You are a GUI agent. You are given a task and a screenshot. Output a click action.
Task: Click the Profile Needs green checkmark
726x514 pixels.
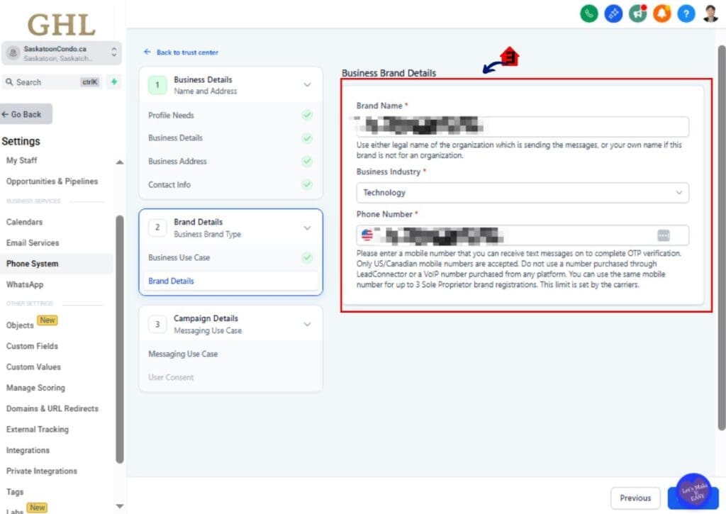tap(307, 115)
